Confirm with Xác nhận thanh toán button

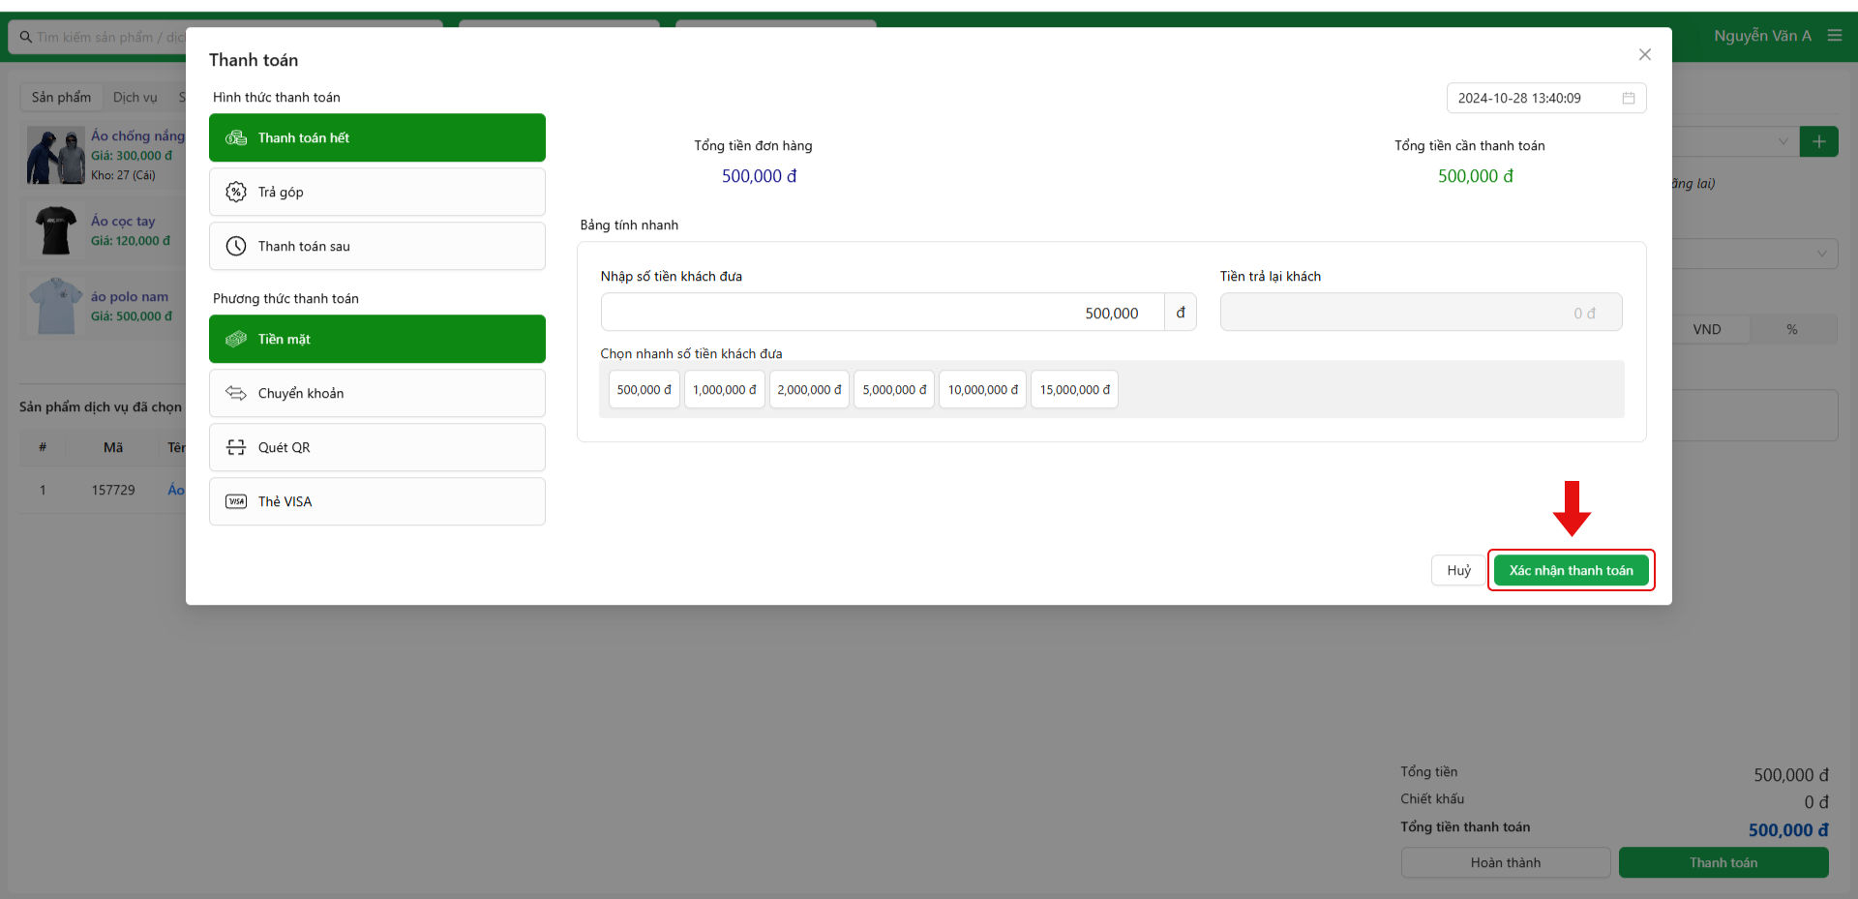pyautogui.click(x=1572, y=571)
